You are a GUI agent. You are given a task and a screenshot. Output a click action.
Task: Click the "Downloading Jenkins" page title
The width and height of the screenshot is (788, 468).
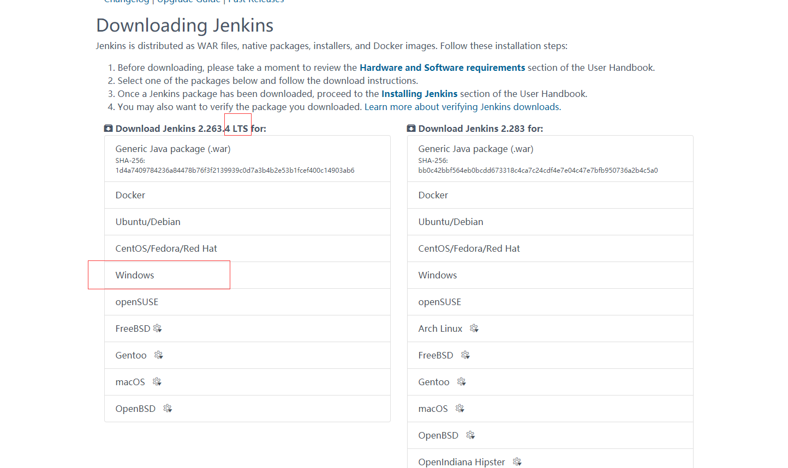(x=184, y=26)
